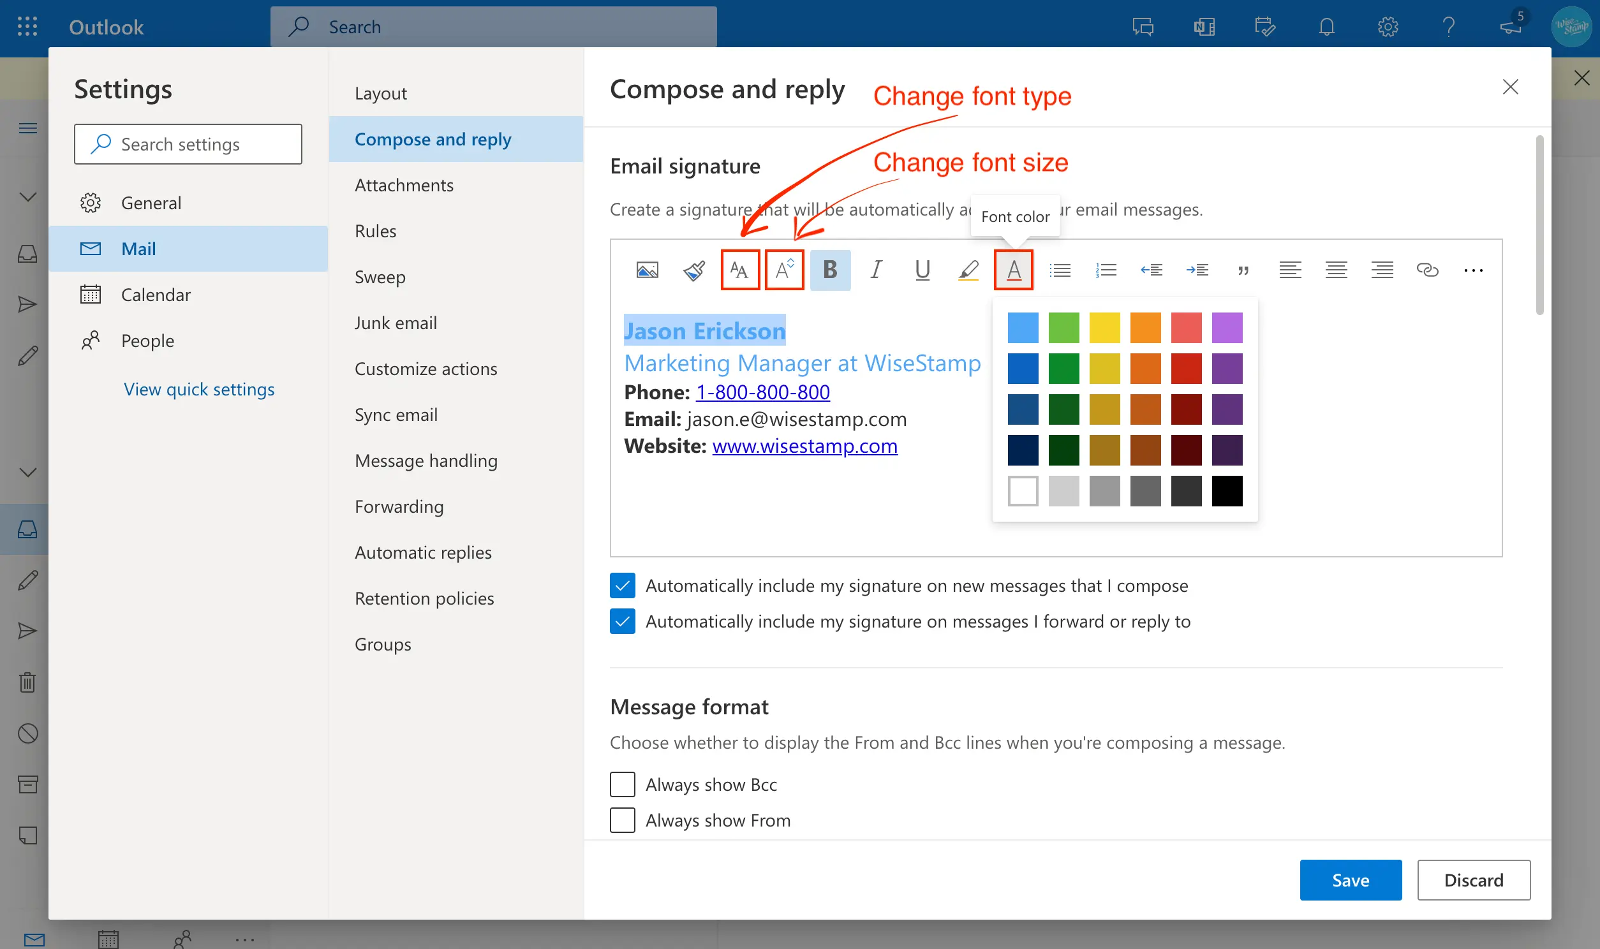Screen dimensions: 1600x949
Task: Open the www.wisestamp.com website link
Action: (804, 446)
